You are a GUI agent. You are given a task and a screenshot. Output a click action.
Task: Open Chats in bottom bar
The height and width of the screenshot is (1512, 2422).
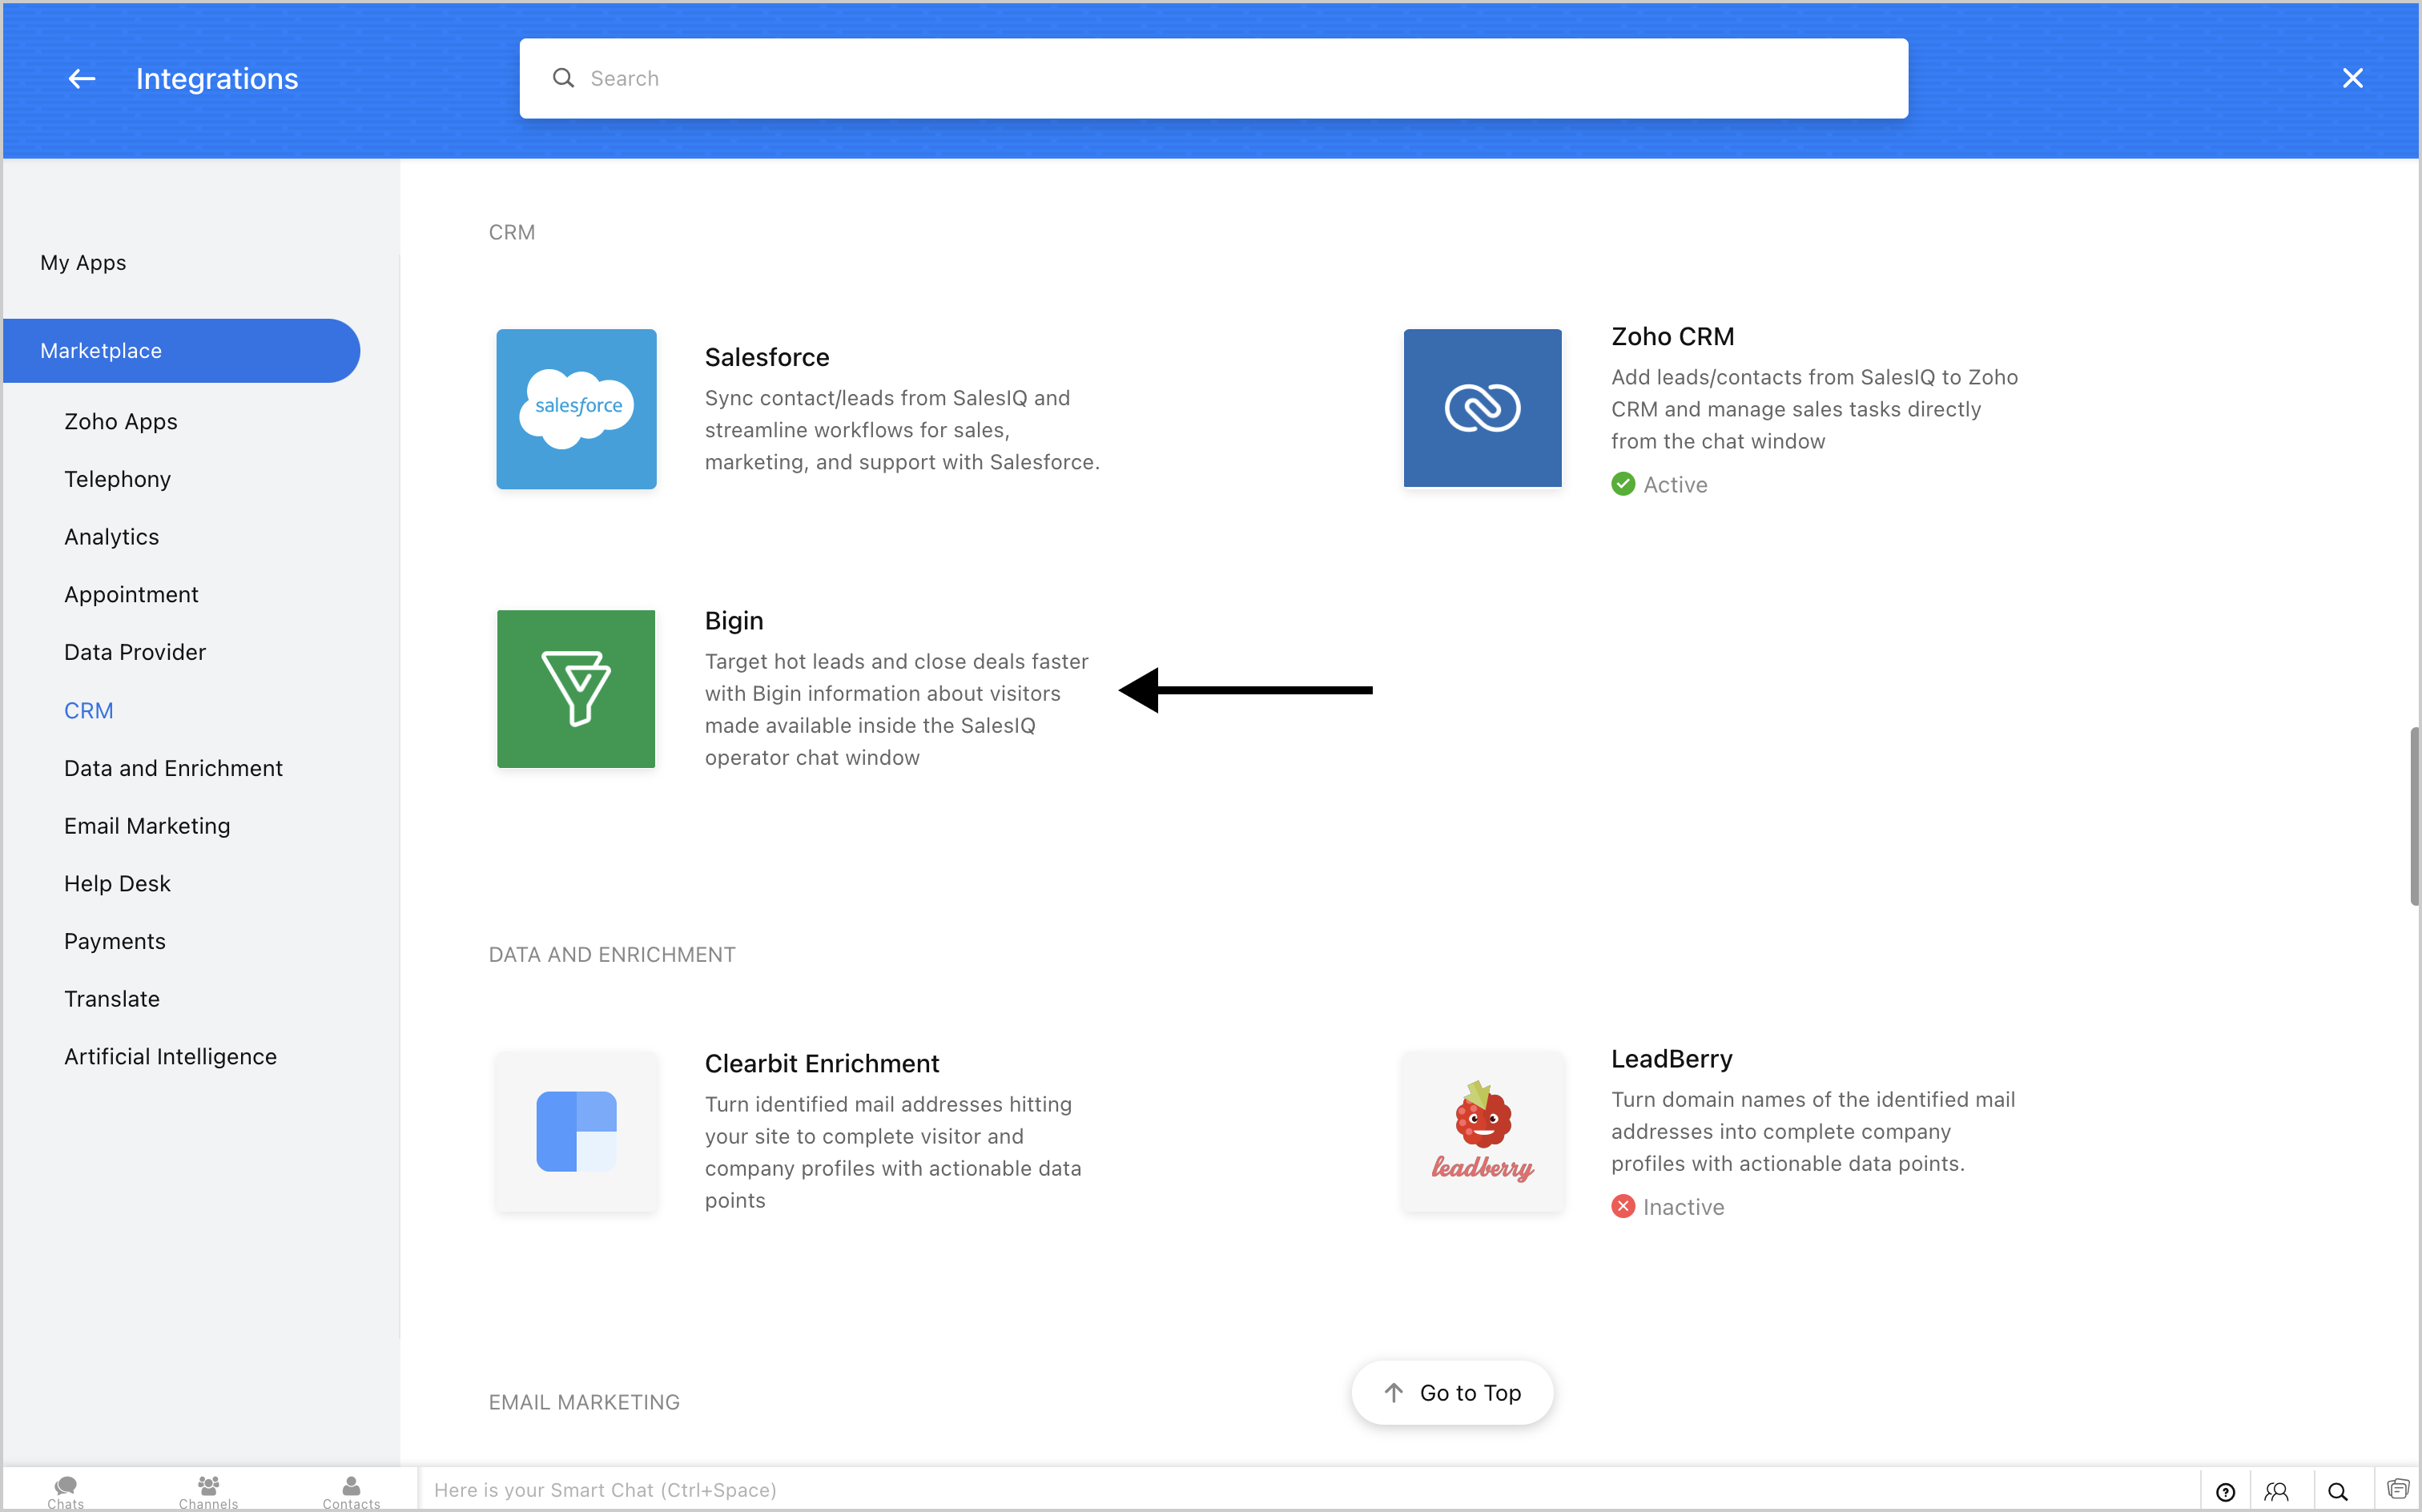click(x=66, y=1491)
